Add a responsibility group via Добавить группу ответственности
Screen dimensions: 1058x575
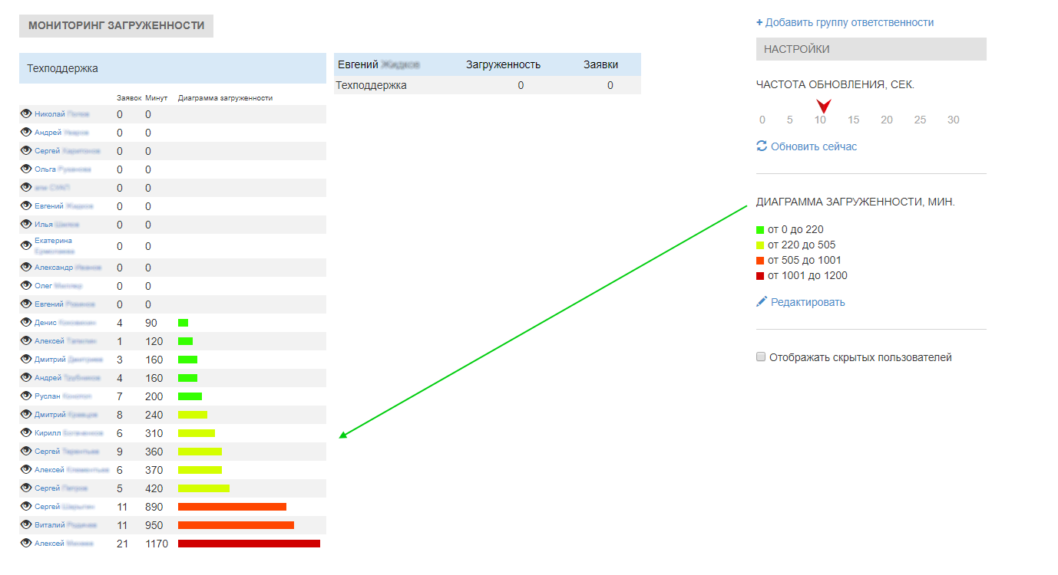pyautogui.click(x=845, y=22)
